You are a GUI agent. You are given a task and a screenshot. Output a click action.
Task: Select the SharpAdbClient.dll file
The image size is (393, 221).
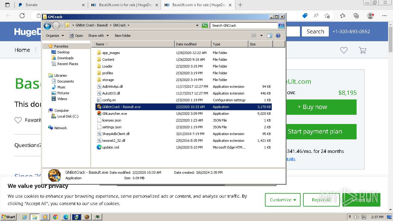(184, 134)
